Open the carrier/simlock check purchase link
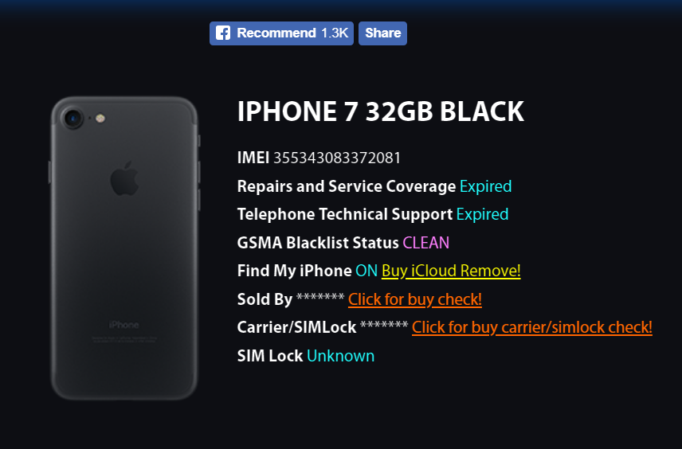The image size is (682, 449). tap(532, 327)
